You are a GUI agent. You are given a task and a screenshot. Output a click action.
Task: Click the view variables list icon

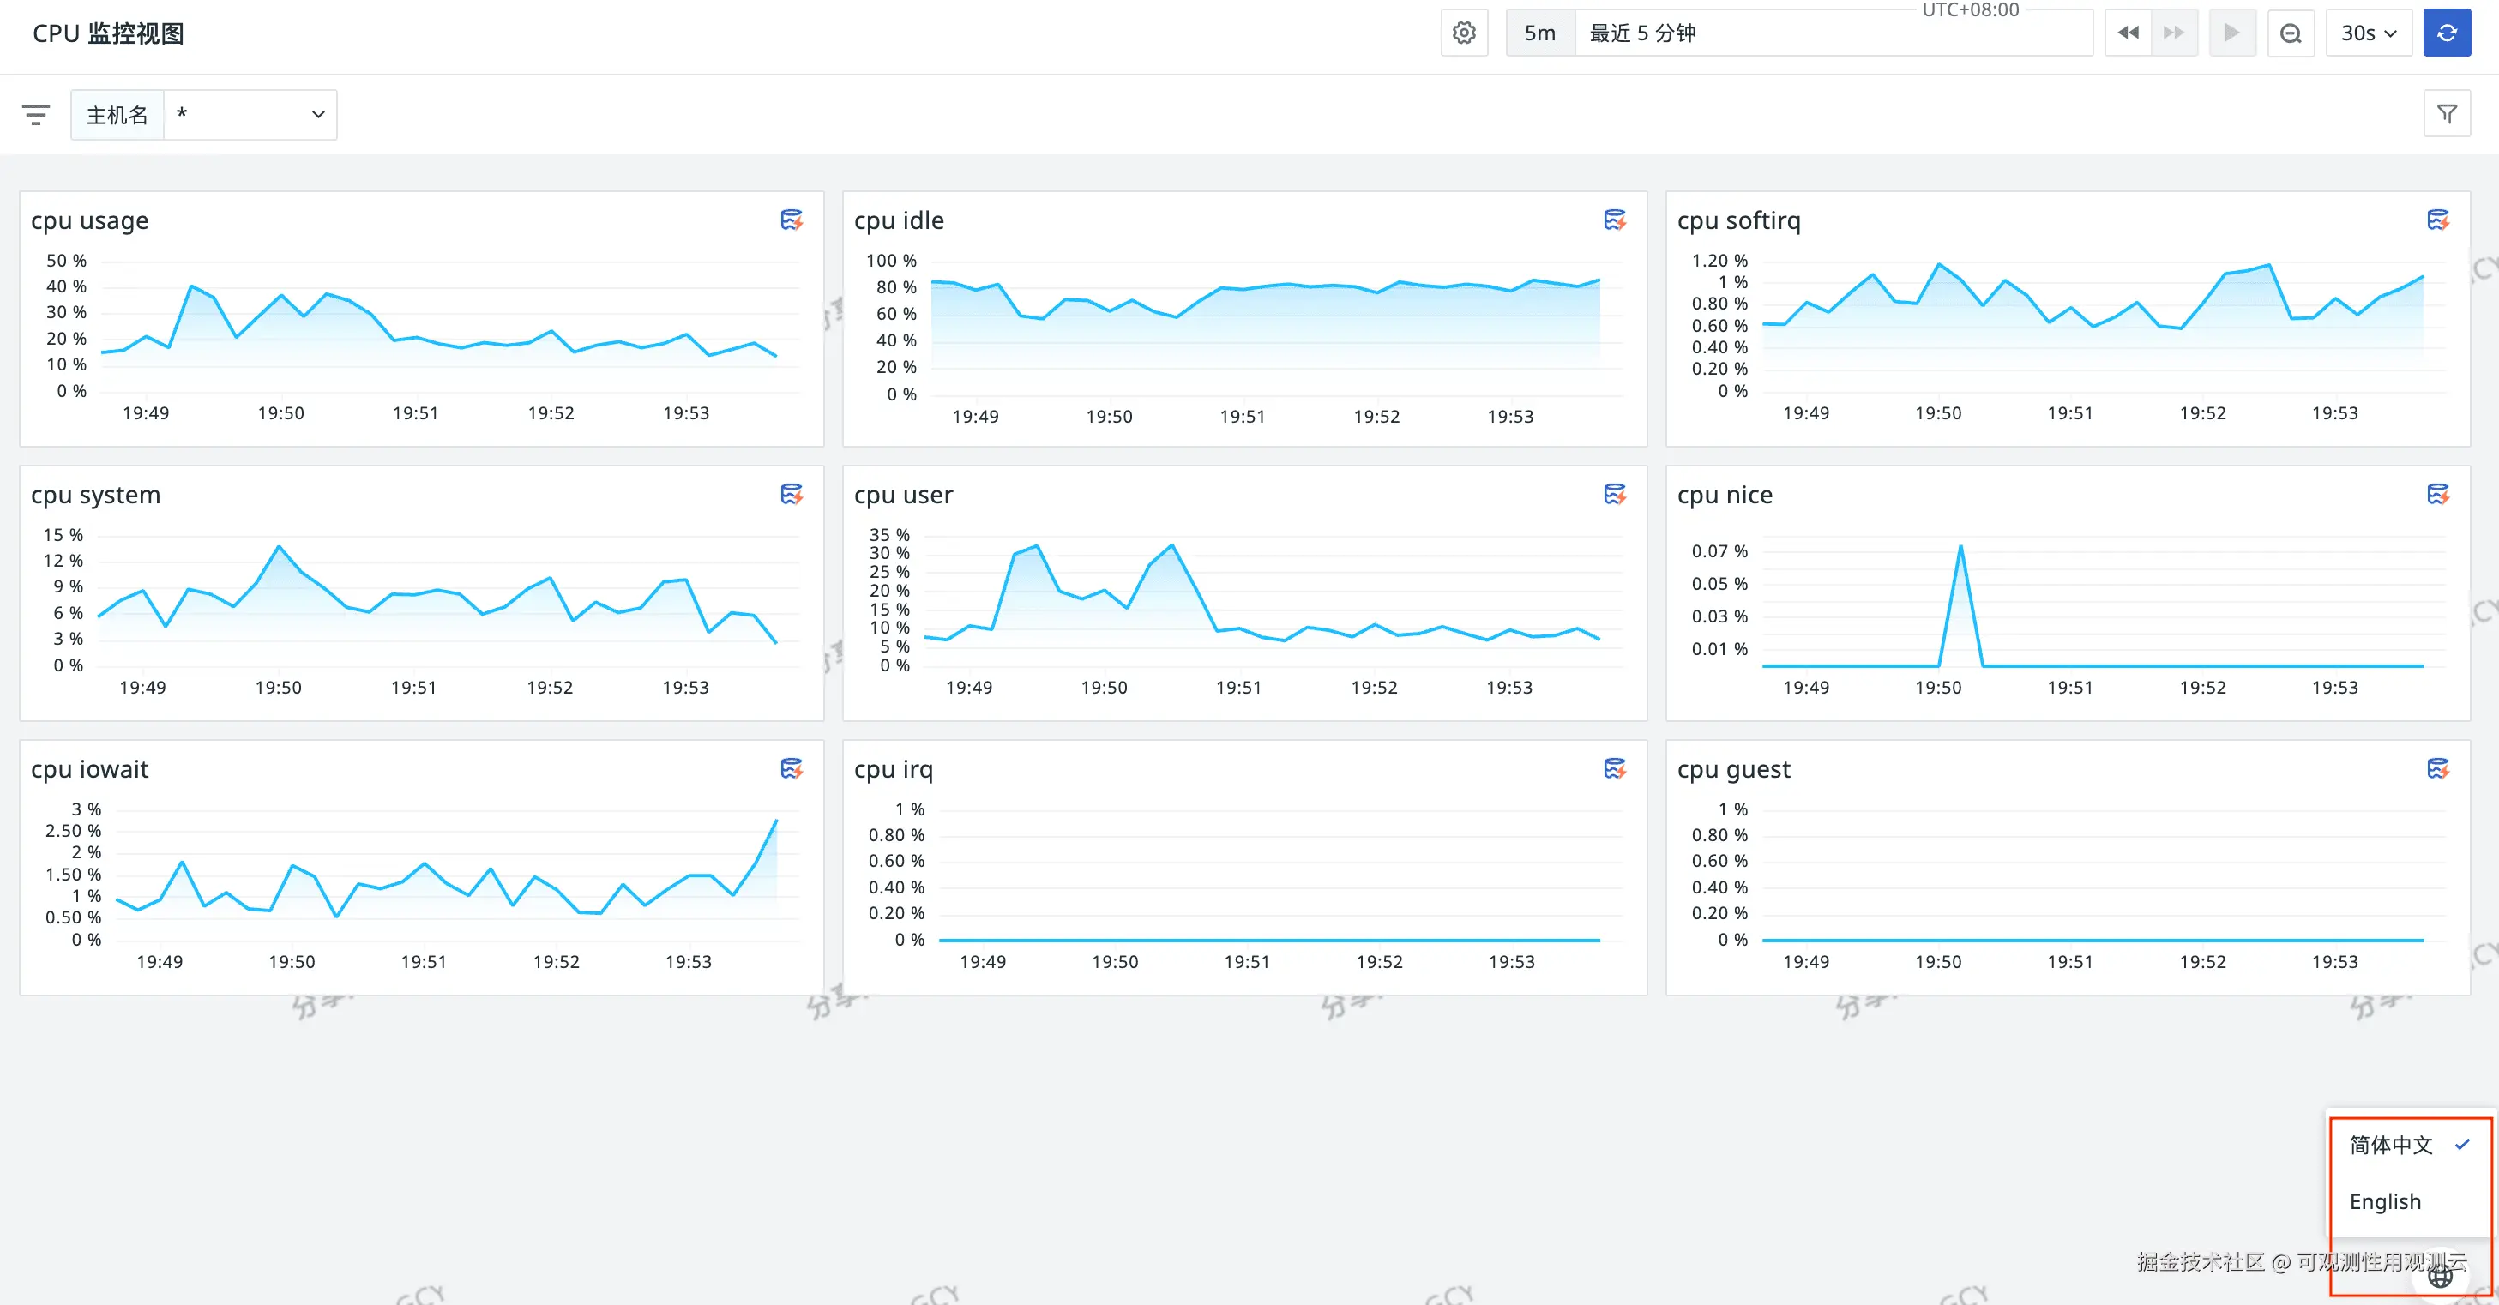(x=36, y=115)
